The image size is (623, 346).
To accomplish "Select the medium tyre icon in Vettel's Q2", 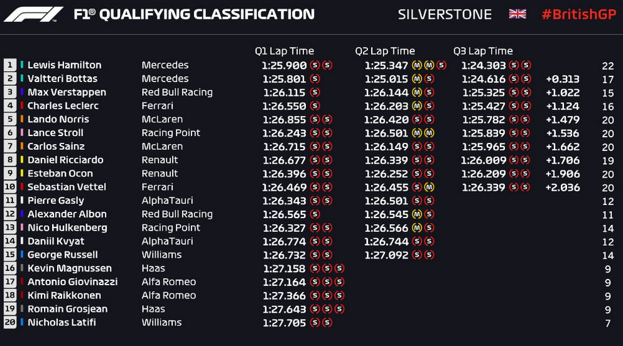I will tap(429, 187).
